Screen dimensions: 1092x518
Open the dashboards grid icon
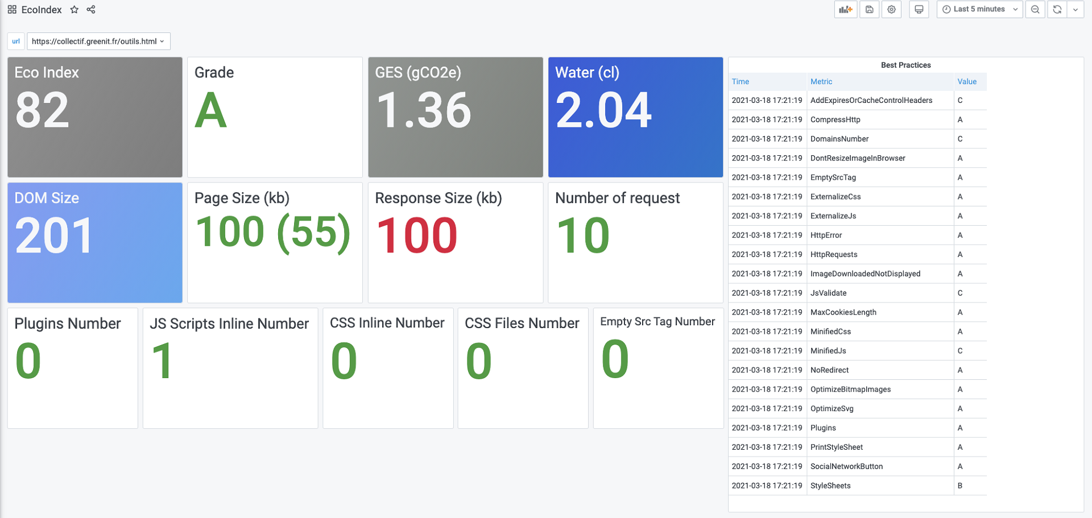(x=11, y=9)
